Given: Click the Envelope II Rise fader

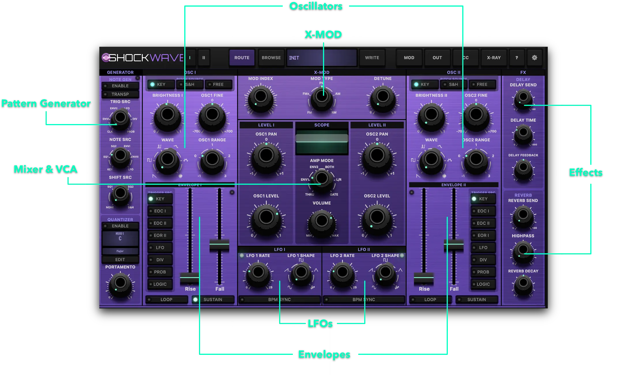Looking at the screenshot, I should click(424, 278).
